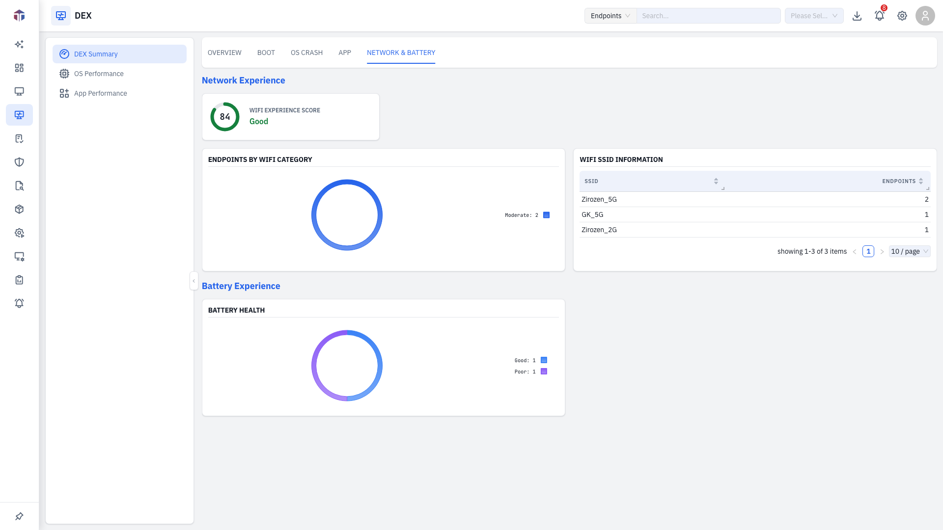Open the user profile avatar
Image resolution: width=943 pixels, height=530 pixels.
[925, 16]
